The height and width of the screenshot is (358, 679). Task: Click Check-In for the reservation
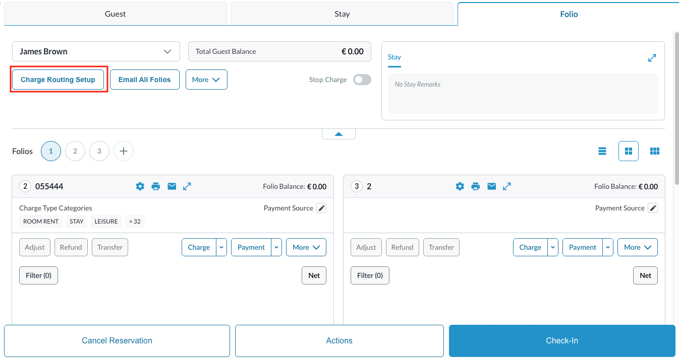click(561, 340)
